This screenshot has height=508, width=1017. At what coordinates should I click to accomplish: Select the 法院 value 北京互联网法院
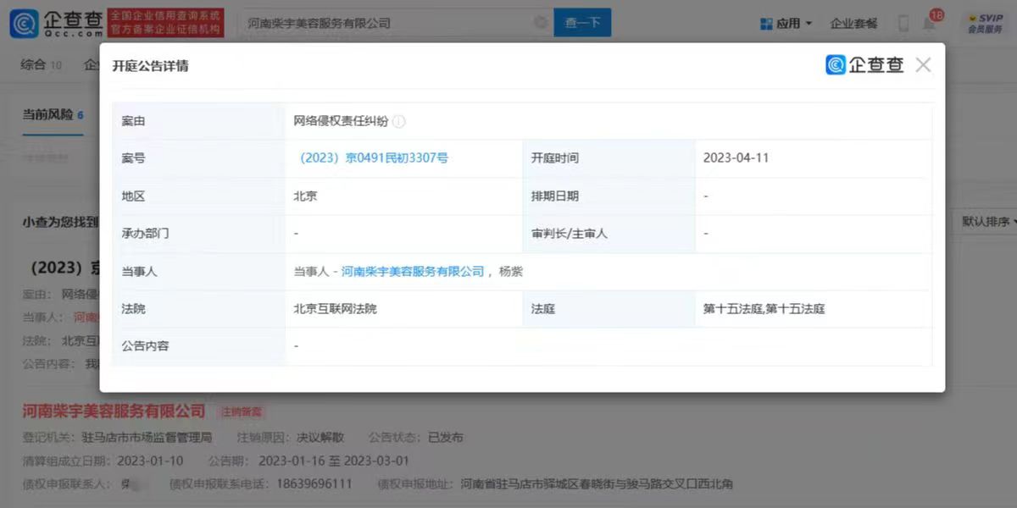(x=335, y=309)
